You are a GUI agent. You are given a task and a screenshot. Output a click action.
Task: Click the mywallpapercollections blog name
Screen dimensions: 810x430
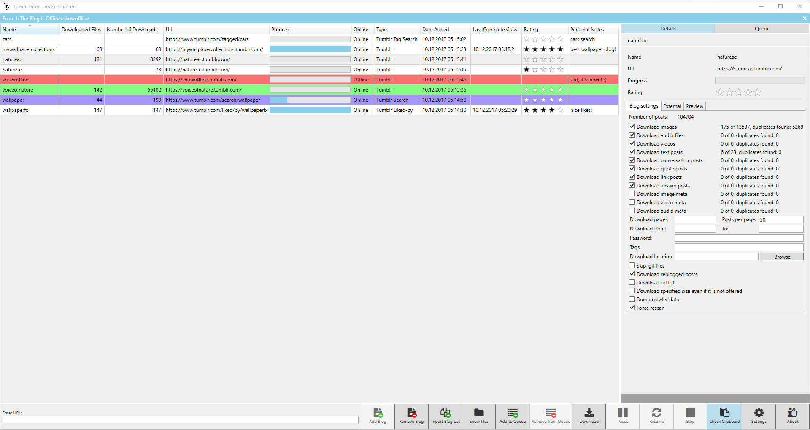tap(29, 49)
